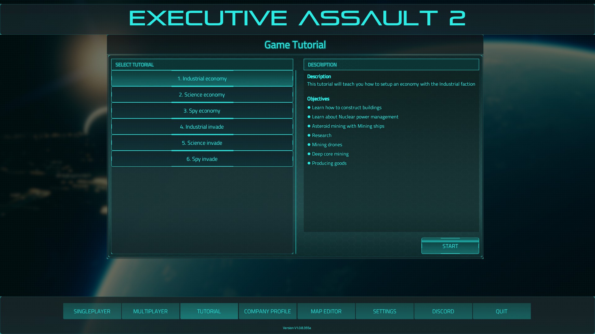Select the Industrial economy tutorial
This screenshot has width=595, height=334.
point(202,79)
